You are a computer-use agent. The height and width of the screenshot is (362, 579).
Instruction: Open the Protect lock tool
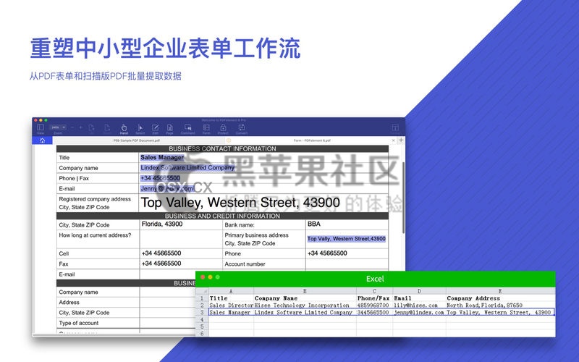pyautogui.click(x=223, y=128)
